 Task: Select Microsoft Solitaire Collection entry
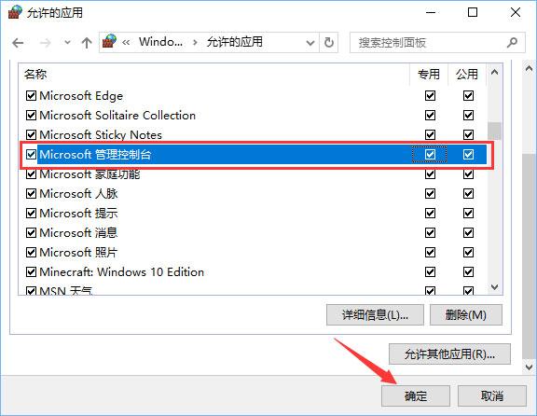(x=117, y=115)
